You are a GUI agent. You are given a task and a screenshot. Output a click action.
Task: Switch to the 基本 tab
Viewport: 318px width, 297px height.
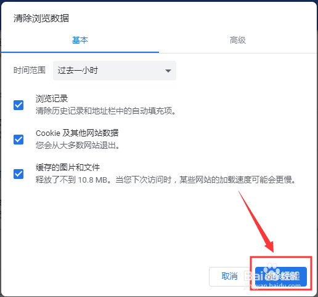pyautogui.click(x=80, y=41)
